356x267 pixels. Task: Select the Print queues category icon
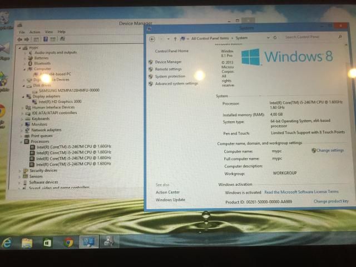27,136
